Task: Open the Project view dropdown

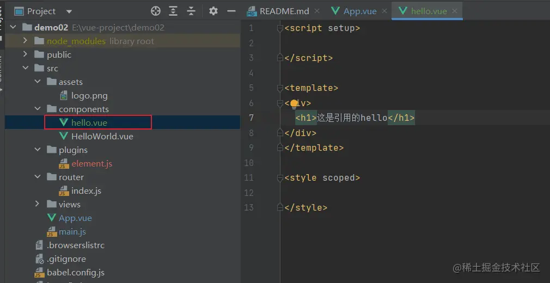Action: coord(69,11)
